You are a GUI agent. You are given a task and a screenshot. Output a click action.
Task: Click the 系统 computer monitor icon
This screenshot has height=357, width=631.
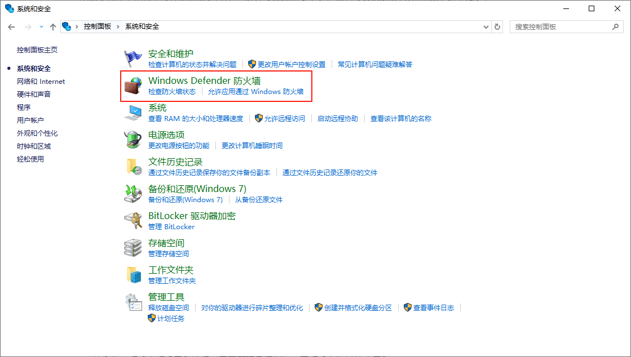tap(133, 113)
